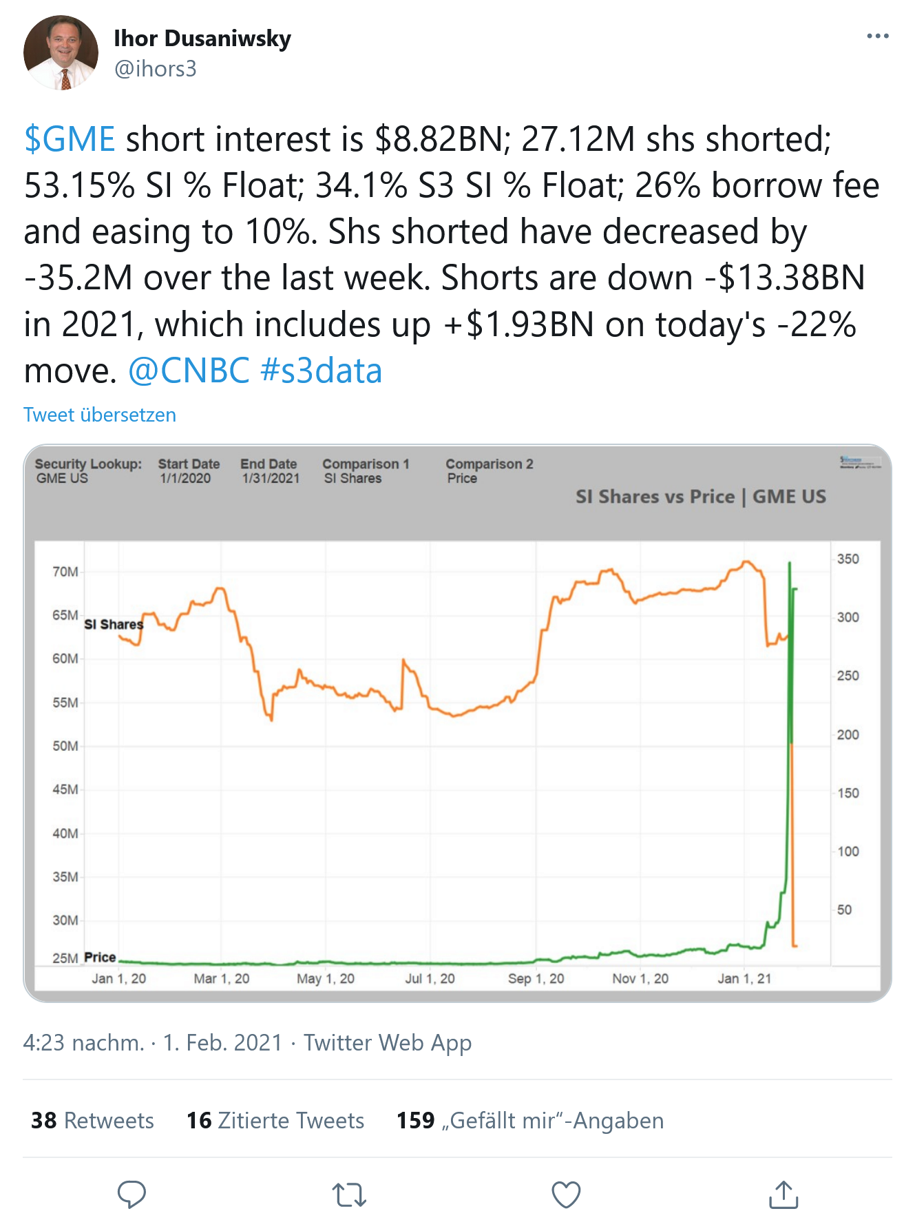Open the SI Shares vs Price chart image

pos(457,758)
